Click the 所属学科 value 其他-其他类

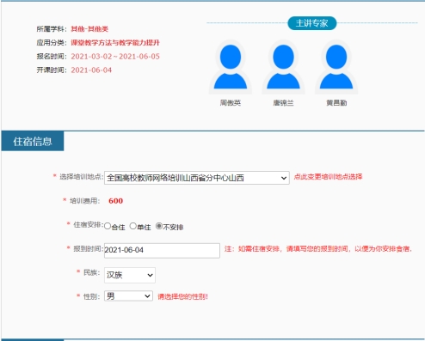pos(89,29)
